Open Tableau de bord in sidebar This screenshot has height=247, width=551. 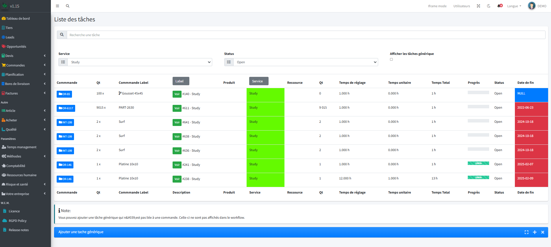point(18,18)
